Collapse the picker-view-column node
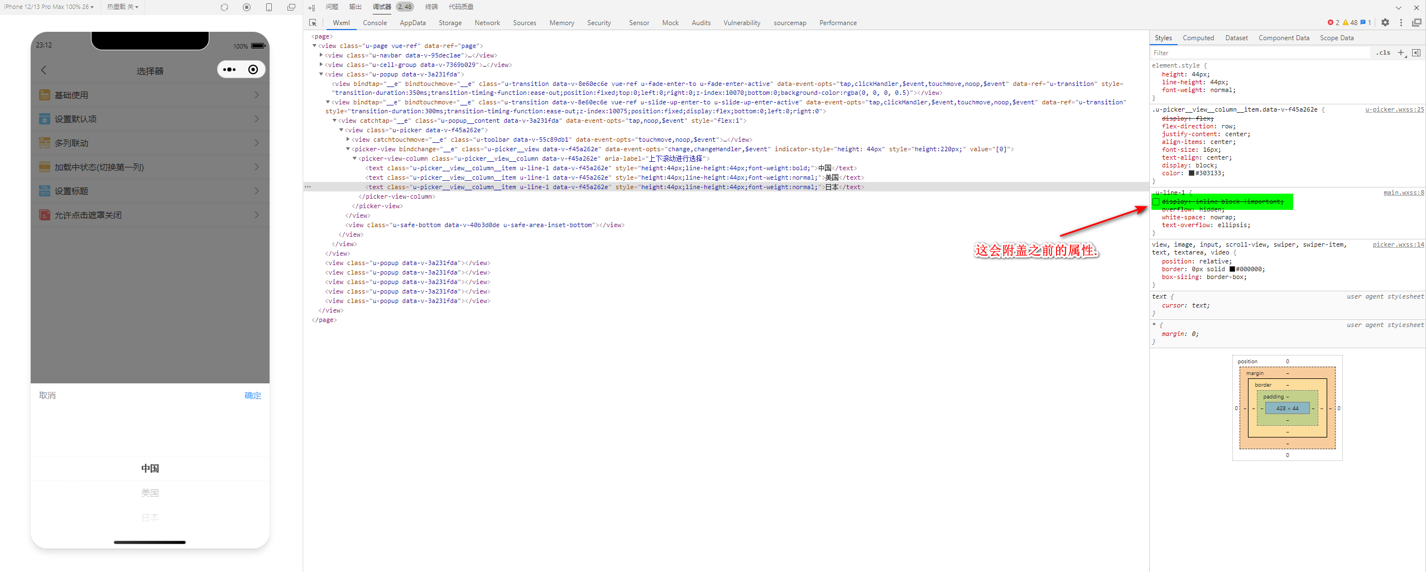1426x572 pixels. pyautogui.click(x=354, y=158)
